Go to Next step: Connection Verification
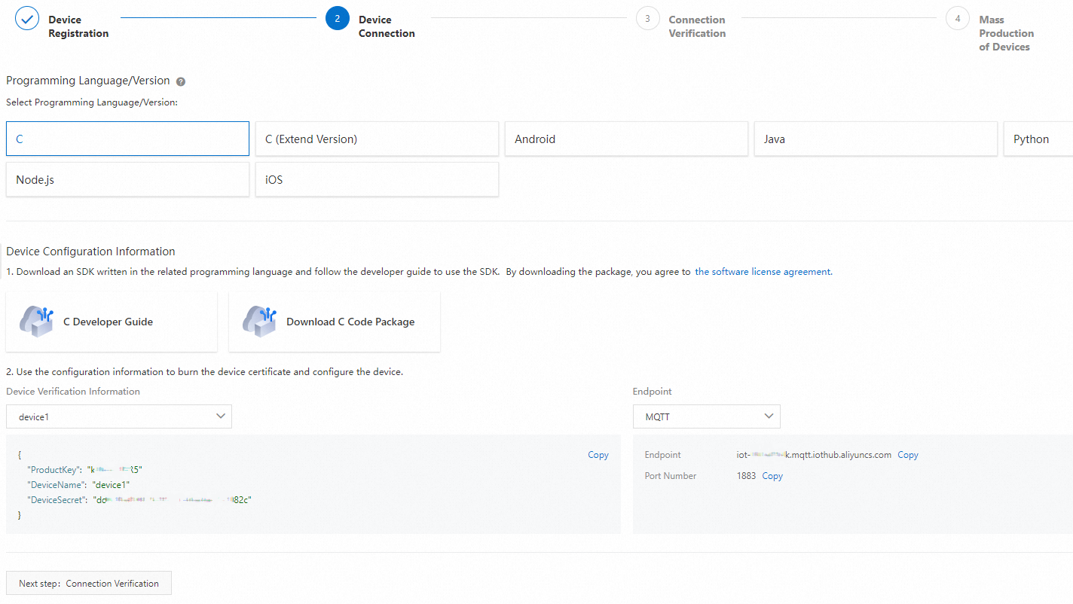The width and height of the screenshot is (1073, 604). [x=89, y=583]
